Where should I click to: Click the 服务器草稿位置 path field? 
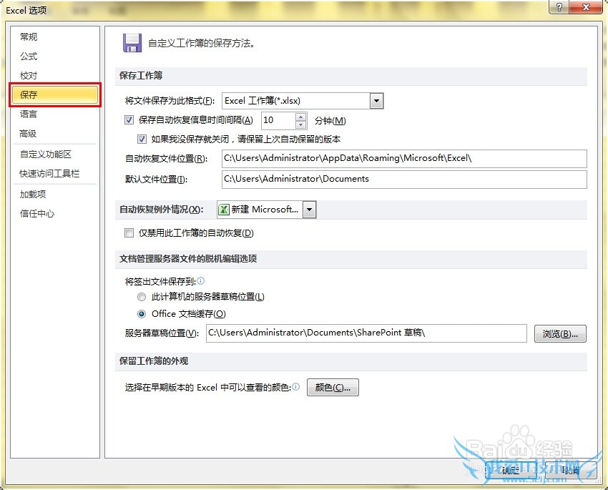[x=366, y=333]
